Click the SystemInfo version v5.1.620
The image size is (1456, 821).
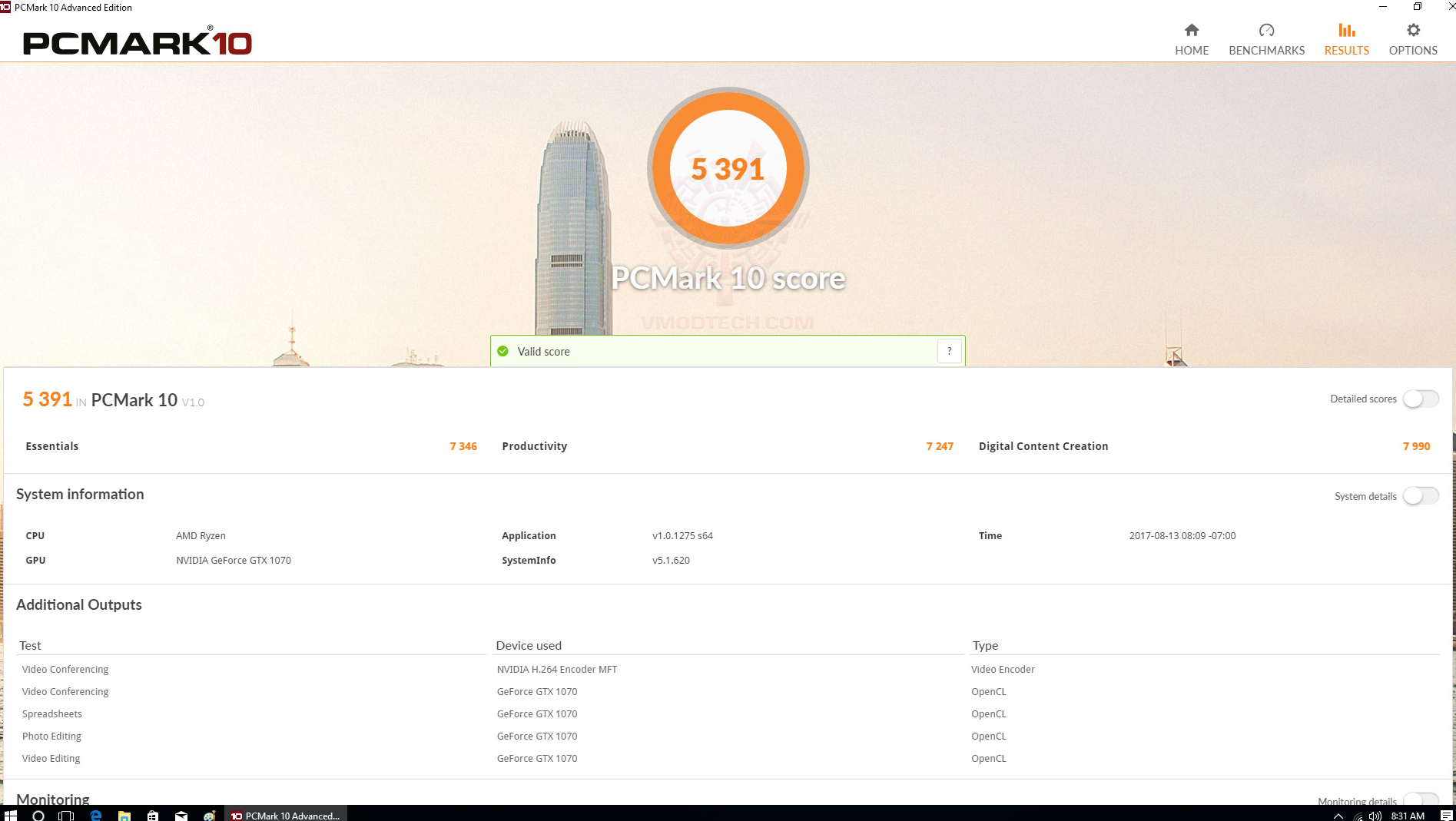click(671, 561)
